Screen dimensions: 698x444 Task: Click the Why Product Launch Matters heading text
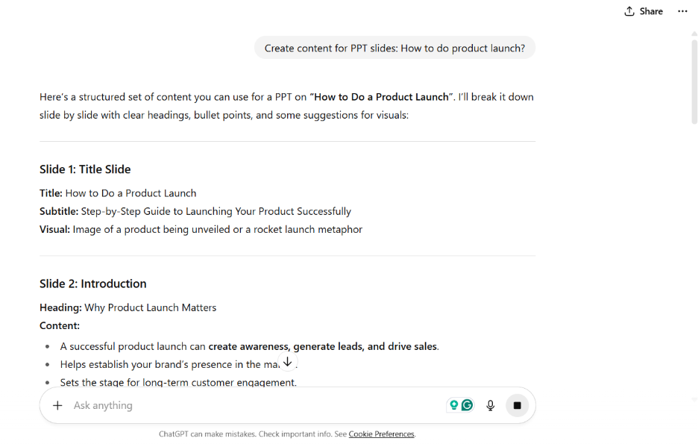point(151,307)
